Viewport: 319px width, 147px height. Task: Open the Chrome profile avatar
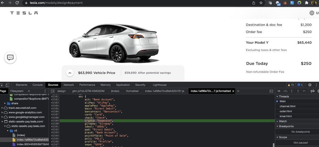pyautogui.click(x=314, y=3)
